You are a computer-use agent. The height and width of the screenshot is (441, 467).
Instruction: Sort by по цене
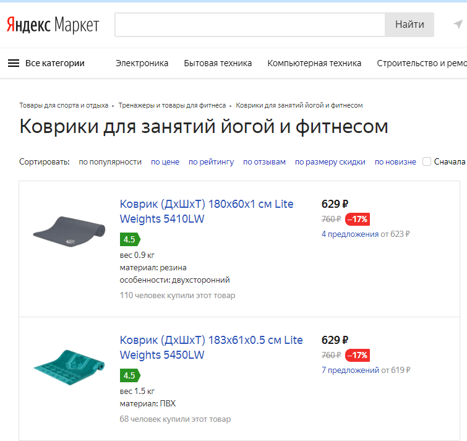coord(165,161)
